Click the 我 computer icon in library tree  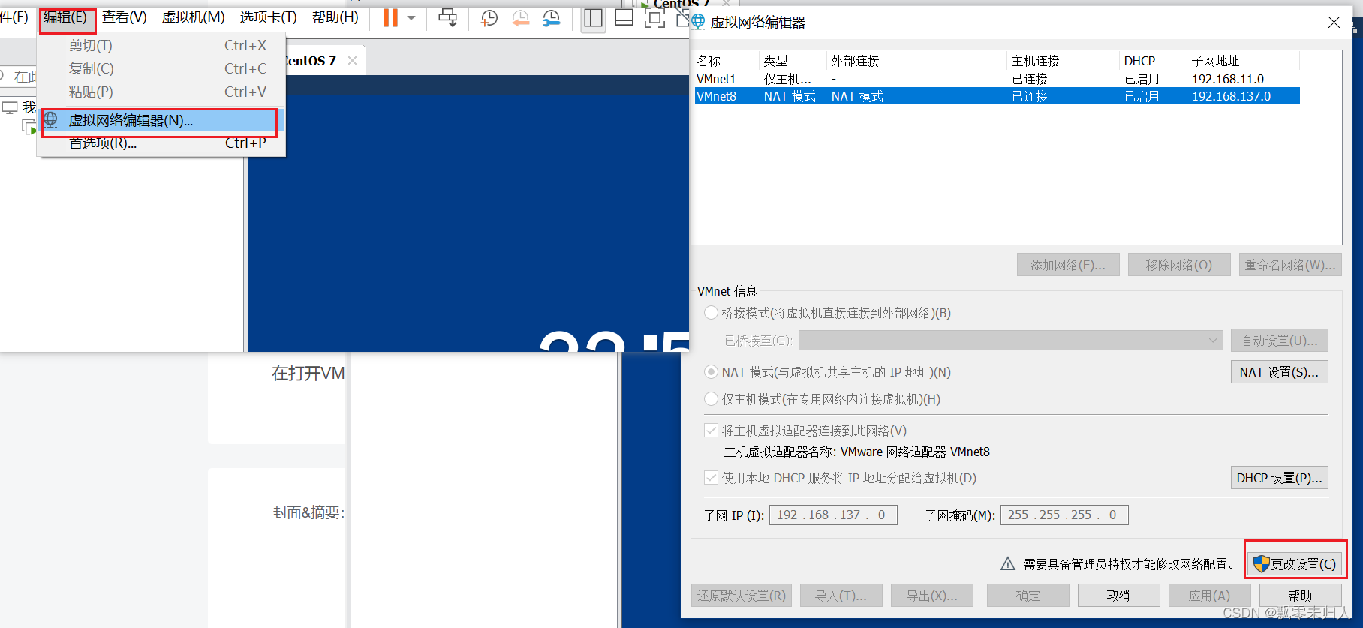(10, 107)
